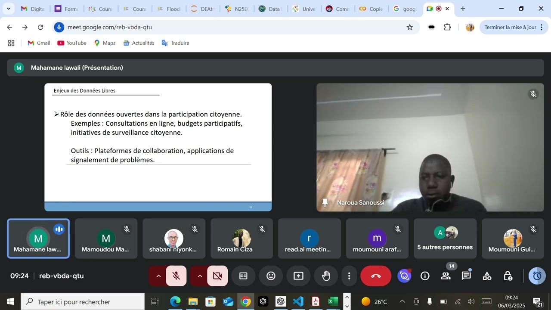Screen dimensions: 551x310
Task: Select Romain Ciza participant tile
Action: tap(241, 239)
